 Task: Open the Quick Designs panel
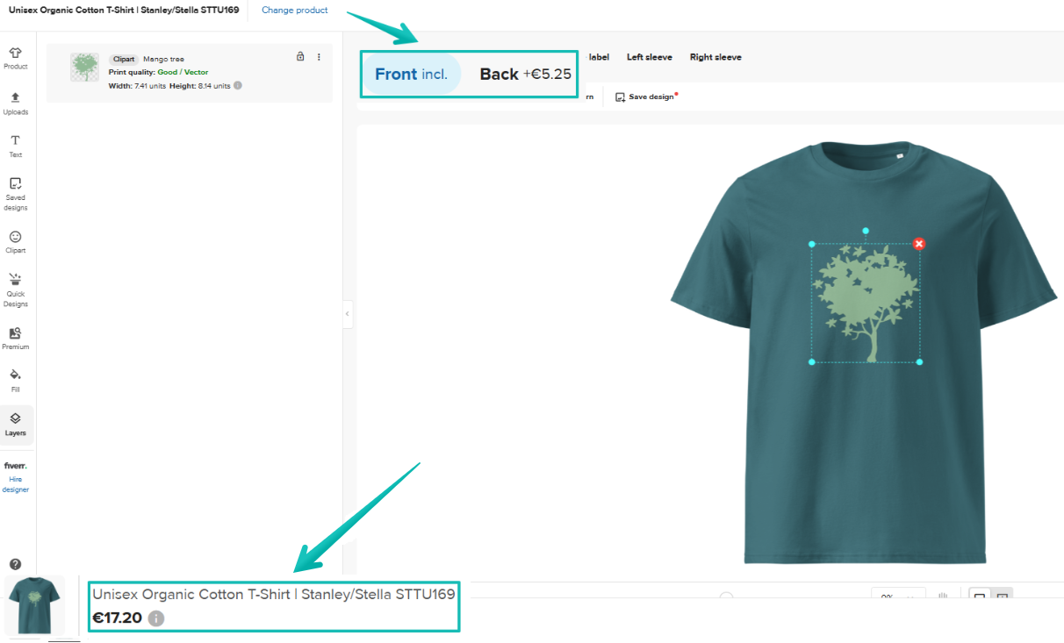pos(16,290)
